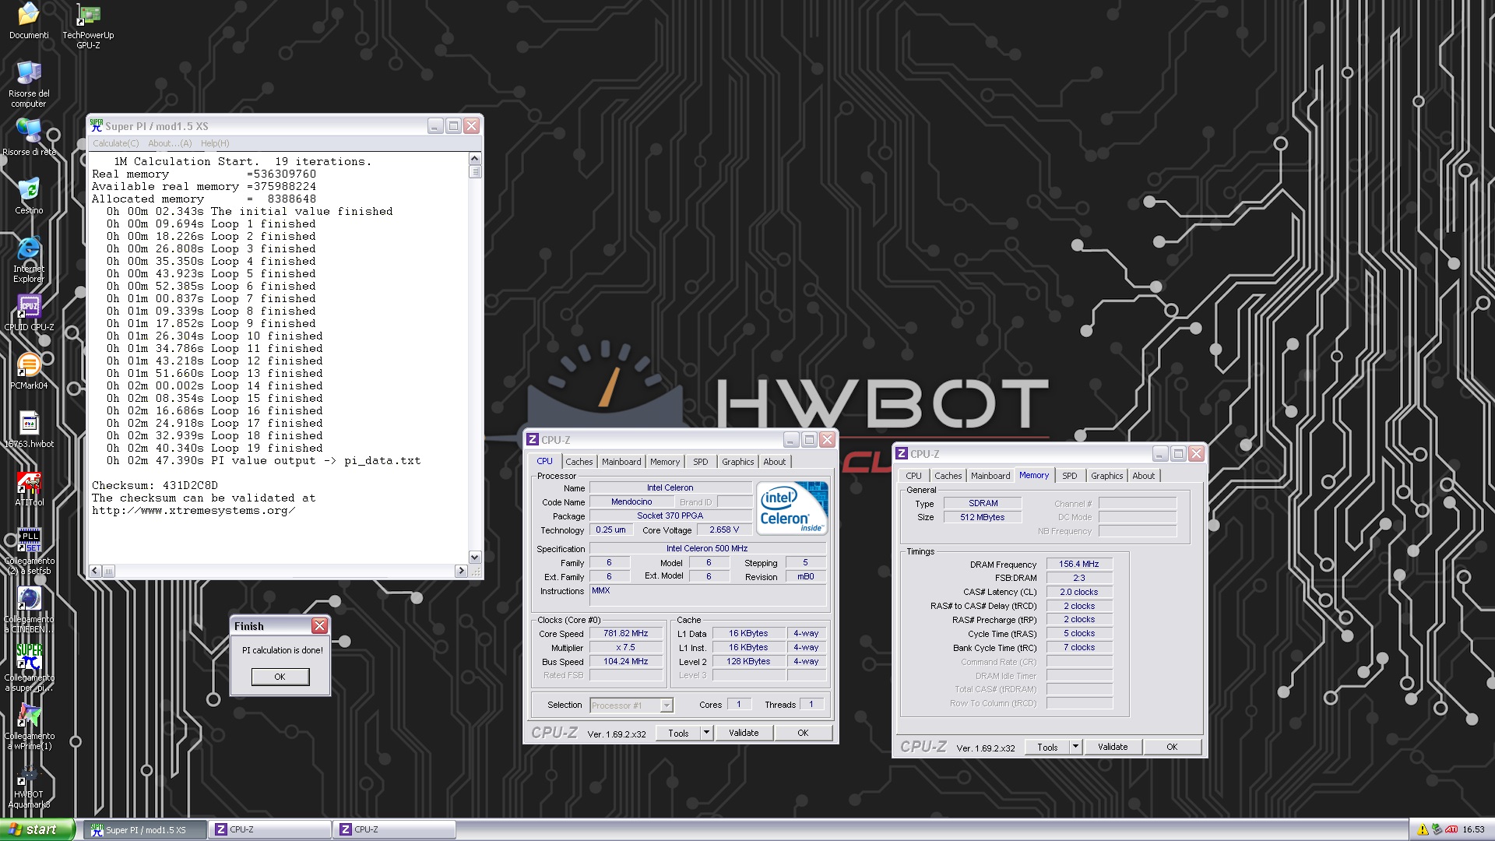This screenshot has height=841, width=1495.
Task: Click OK in the Finish dialog
Action: pos(280,677)
